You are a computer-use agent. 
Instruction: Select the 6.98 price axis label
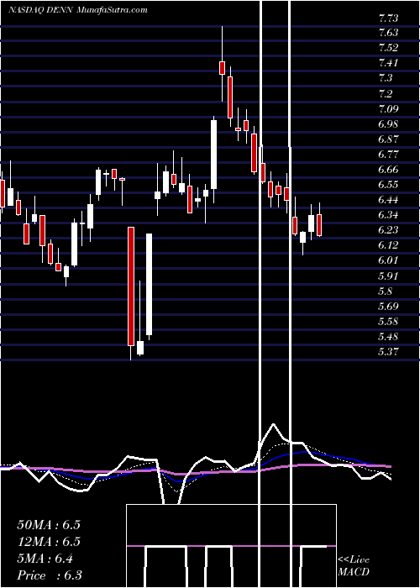pyautogui.click(x=388, y=123)
